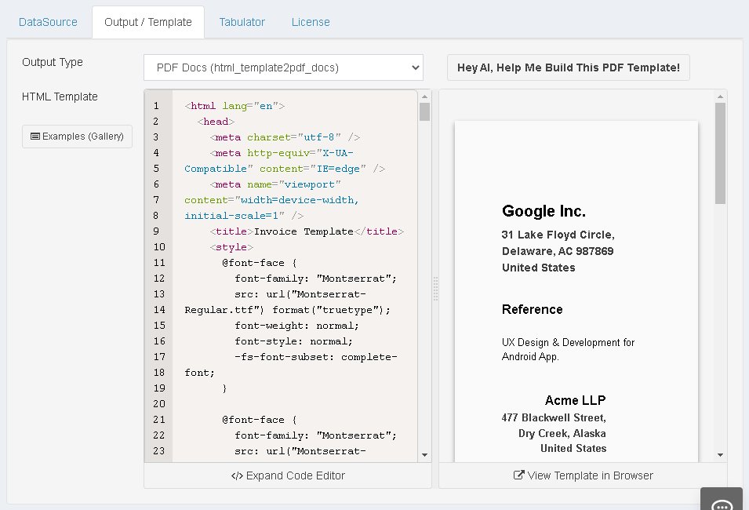
Task: Click the code editor scroll up arrow
Action: point(424,97)
